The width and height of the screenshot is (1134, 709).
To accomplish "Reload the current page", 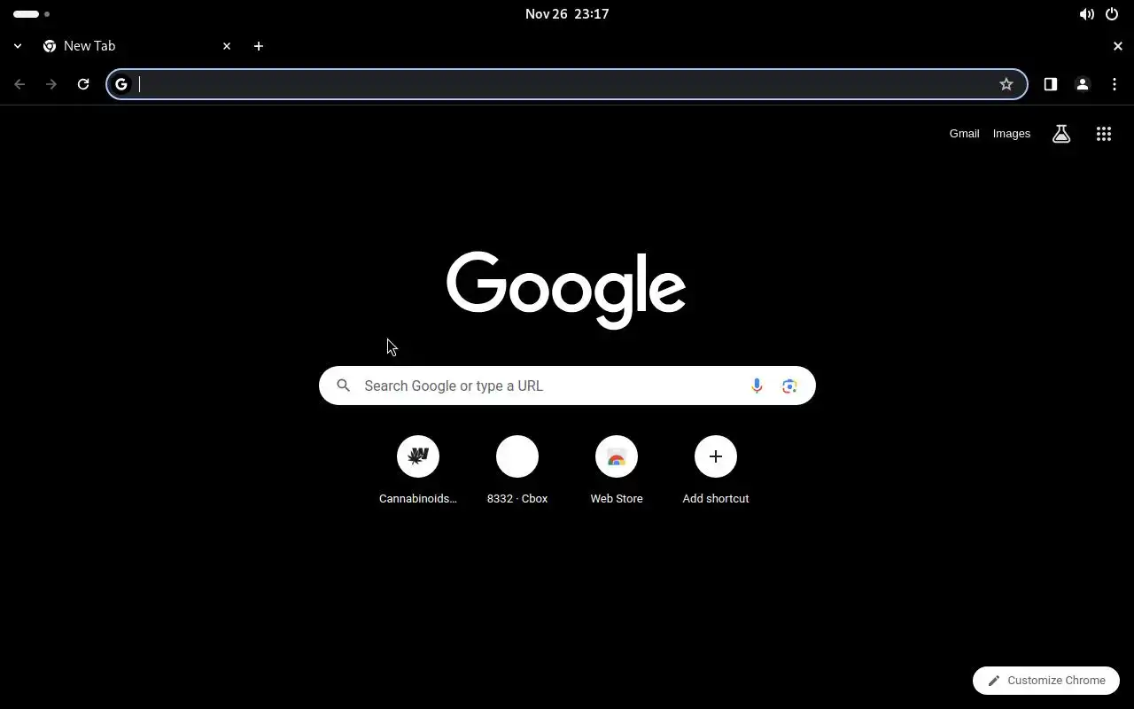I will (x=83, y=84).
